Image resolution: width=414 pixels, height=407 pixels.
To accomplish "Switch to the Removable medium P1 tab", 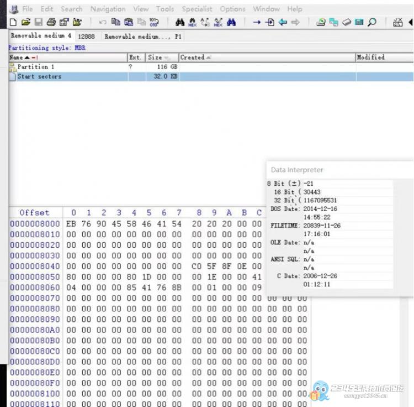I will (x=143, y=36).
